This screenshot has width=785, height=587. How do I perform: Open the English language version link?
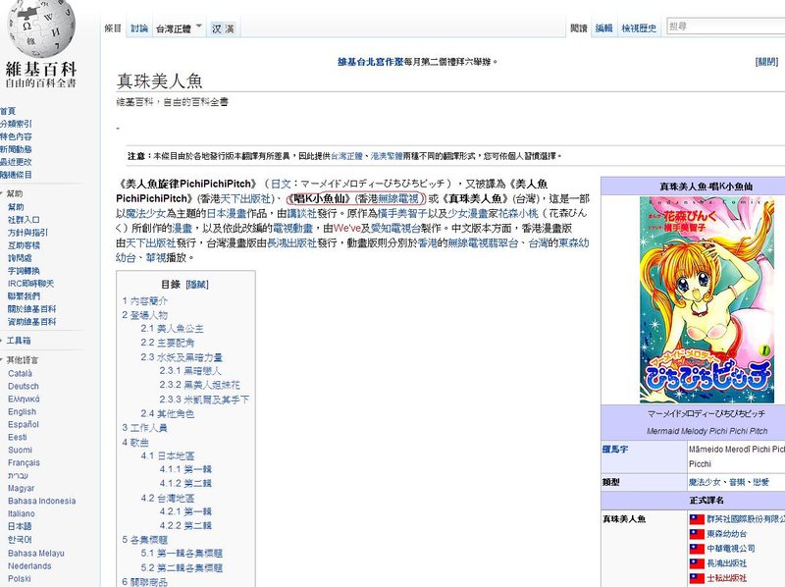pyautogui.click(x=22, y=412)
